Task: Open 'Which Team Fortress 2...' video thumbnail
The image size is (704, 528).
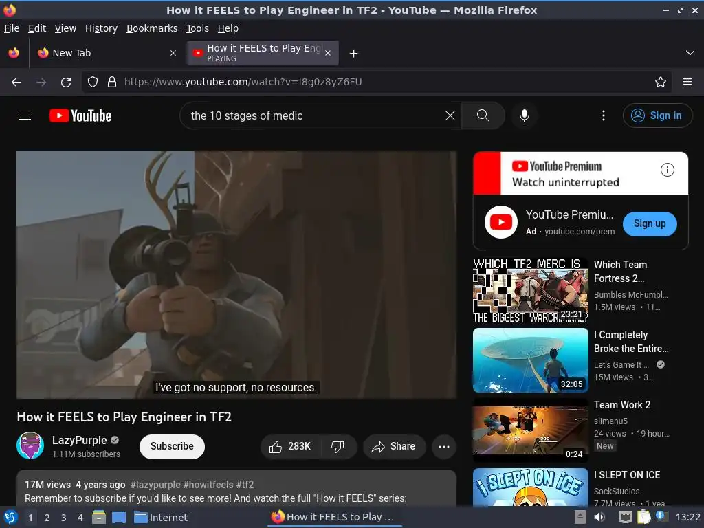Action: click(x=531, y=290)
